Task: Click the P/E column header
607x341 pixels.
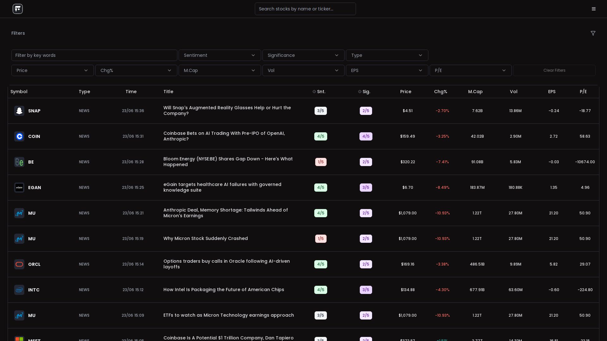Action: point(583,92)
